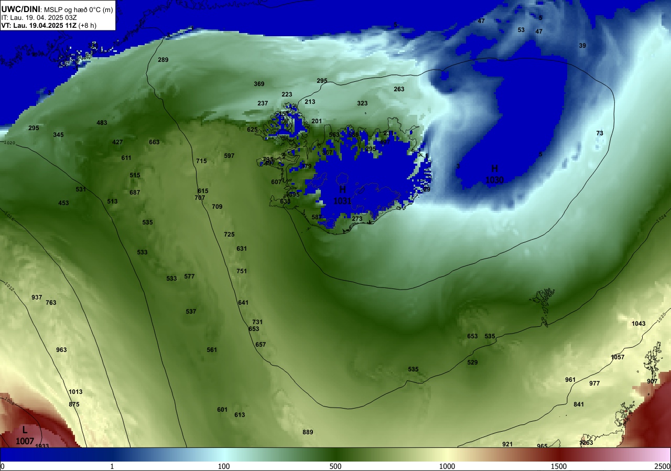Click the 273 value on Iceland's south coast
This screenshot has width=671, height=471.
357,219
